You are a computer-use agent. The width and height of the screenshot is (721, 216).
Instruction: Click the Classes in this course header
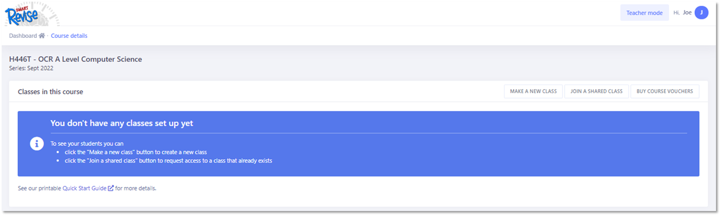[50, 92]
